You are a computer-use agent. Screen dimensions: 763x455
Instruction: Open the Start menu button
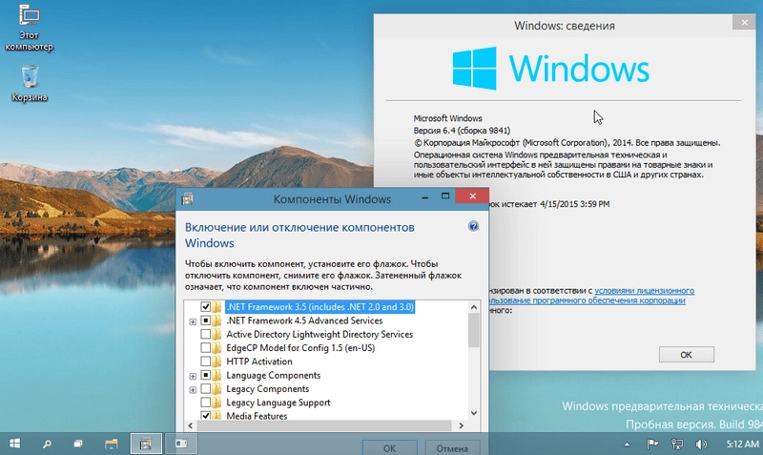pos(15,444)
